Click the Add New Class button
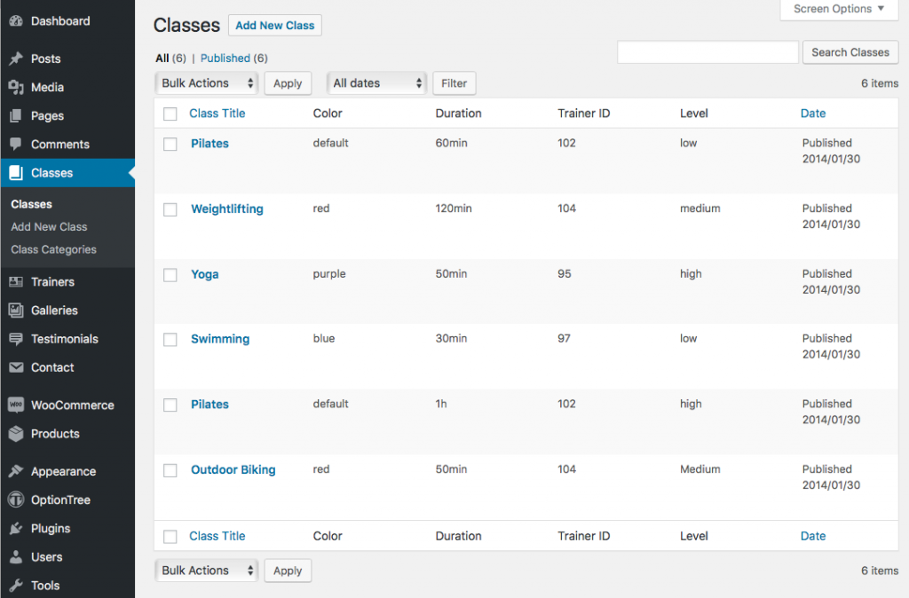Screen dimensions: 909x598 click(274, 25)
